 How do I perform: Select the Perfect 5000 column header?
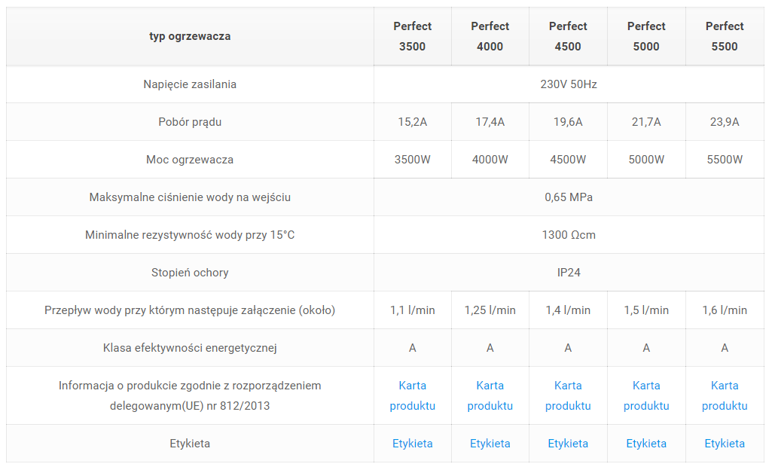(x=646, y=36)
